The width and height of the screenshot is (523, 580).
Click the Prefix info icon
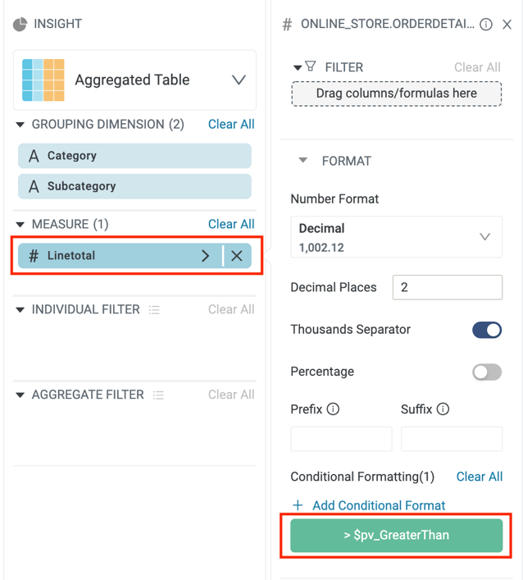(x=334, y=409)
